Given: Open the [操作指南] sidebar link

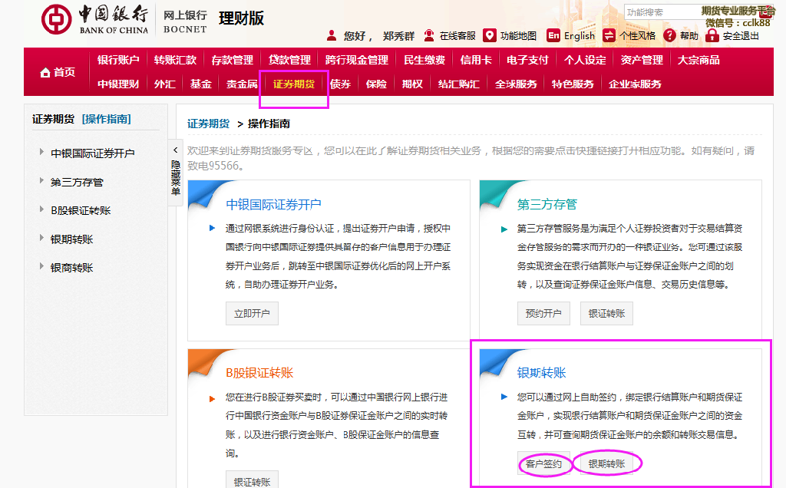Looking at the screenshot, I should coord(106,119).
